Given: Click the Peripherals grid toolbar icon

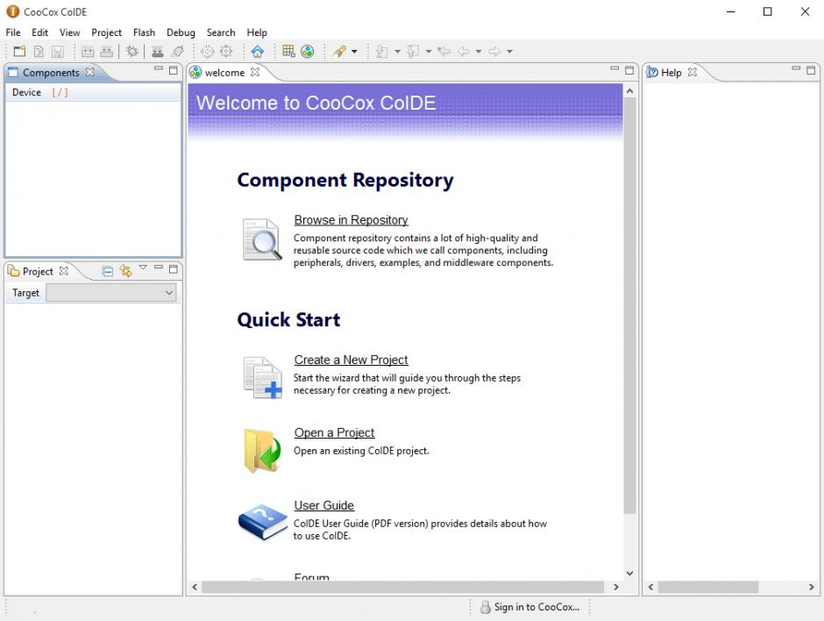Looking at the screenshot, I should pos(288,51).
